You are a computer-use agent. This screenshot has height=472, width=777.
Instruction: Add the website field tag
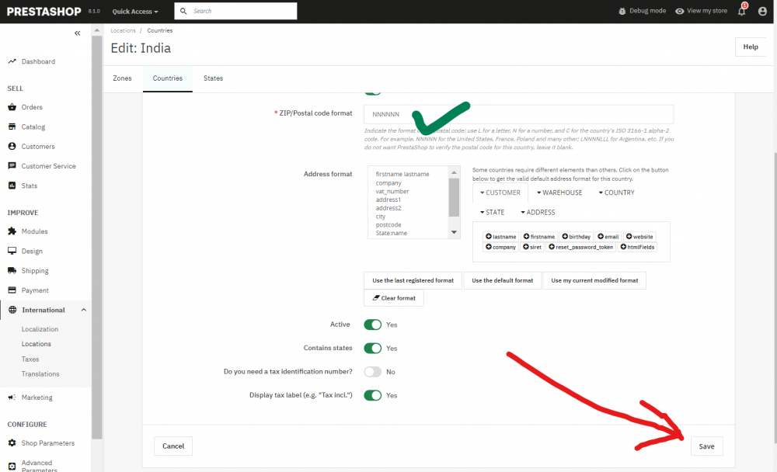click(x=639, y=237)
